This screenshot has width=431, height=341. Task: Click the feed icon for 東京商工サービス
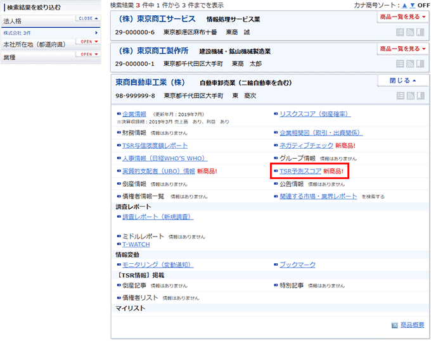click(x=409, y=32)
